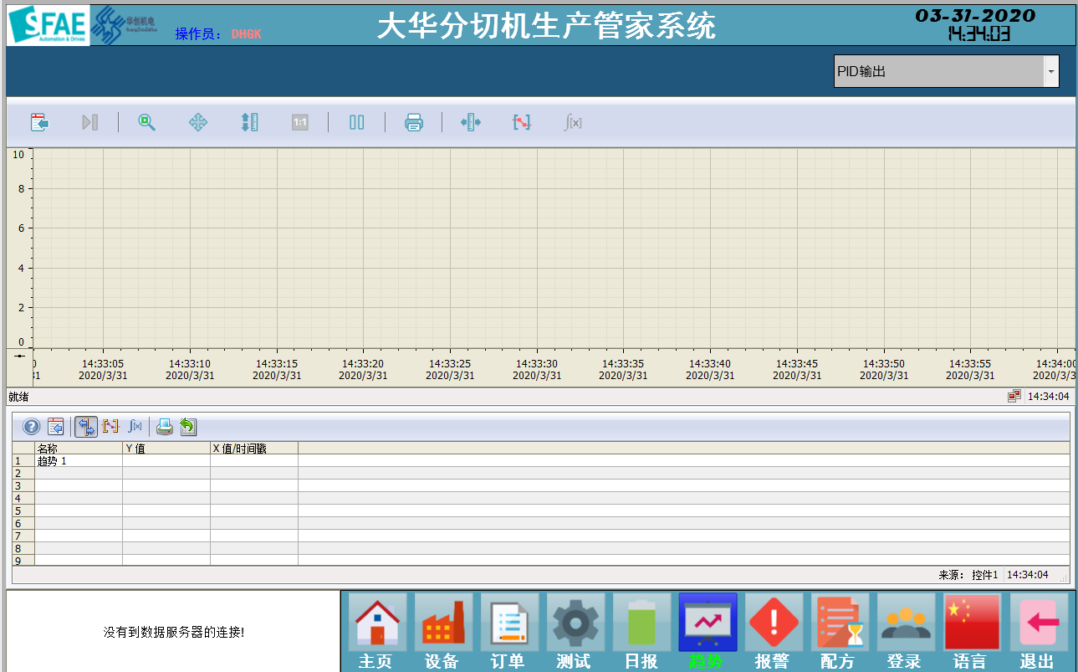Click the 名称 column header
This screenshot has height=672, width=1078.
pos(78,449)
